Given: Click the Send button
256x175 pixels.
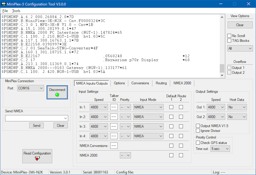Looking at the screenshot, I should click(x=37, y=126).
